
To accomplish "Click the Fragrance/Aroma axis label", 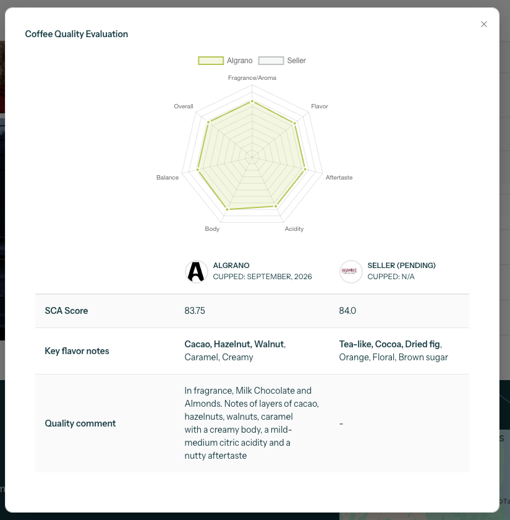I will (252, 78).
